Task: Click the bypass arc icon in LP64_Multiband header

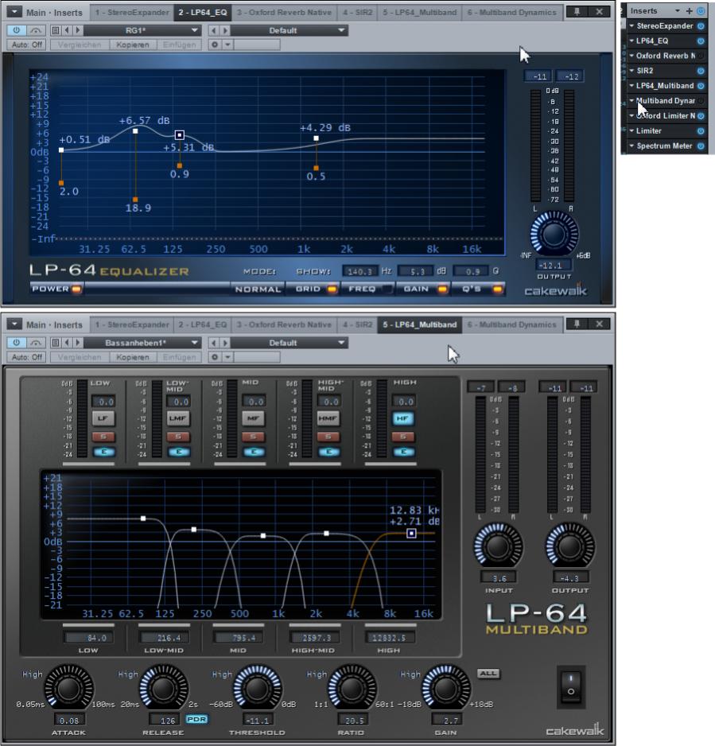Action: click(x=36, y=343)
